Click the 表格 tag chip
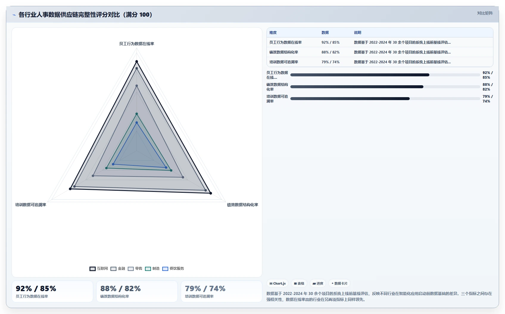Screen dimensions: 505x314 [299, 283]
